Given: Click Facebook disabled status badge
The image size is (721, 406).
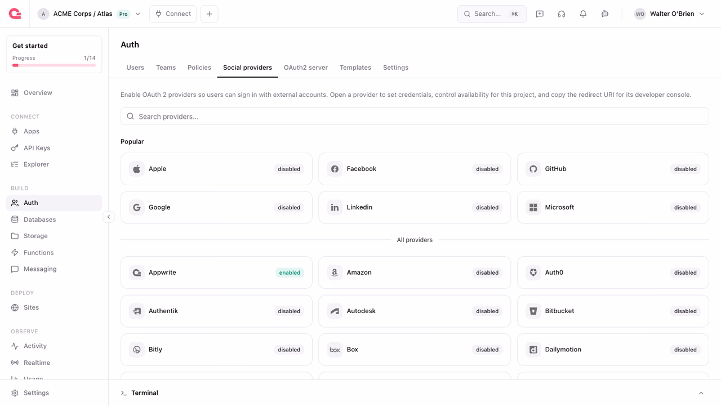Looking at the screenshot, I should pos(487,169).
